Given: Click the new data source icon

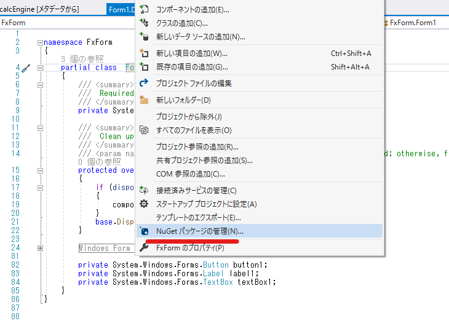Looking at the screenshot, I should pos(144,36).
